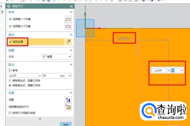Click the 原点 section header

point(11,35)
